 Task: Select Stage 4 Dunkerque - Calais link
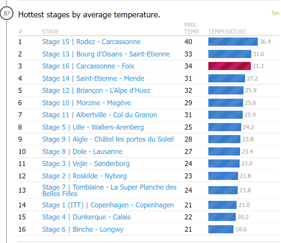pos(86,217)
